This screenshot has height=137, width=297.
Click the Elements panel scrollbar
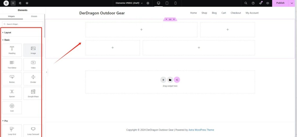[44, 26]
